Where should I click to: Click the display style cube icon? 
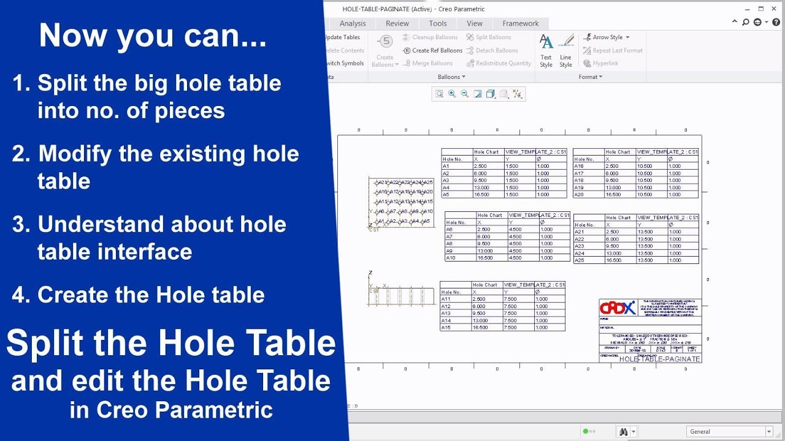[490, 94]
